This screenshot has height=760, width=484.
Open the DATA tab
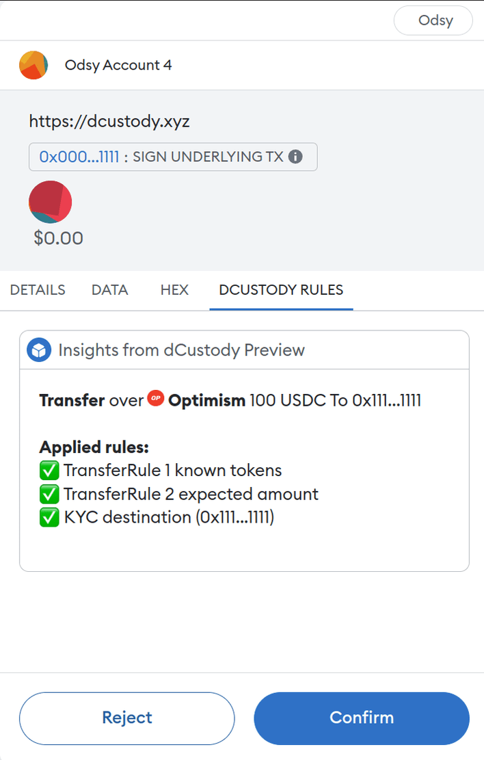click(x=109, y=290)
